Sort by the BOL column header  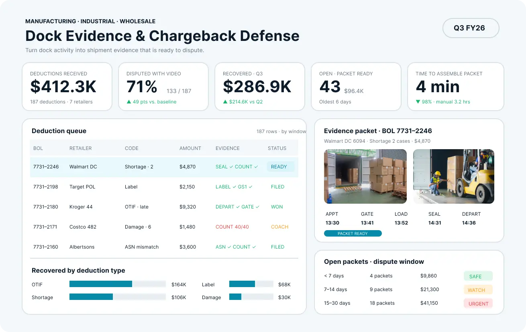(38, 148)
